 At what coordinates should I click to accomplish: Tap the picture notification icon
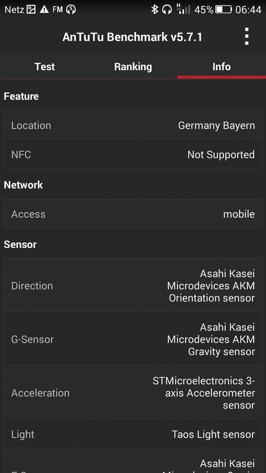coord(31,10)
